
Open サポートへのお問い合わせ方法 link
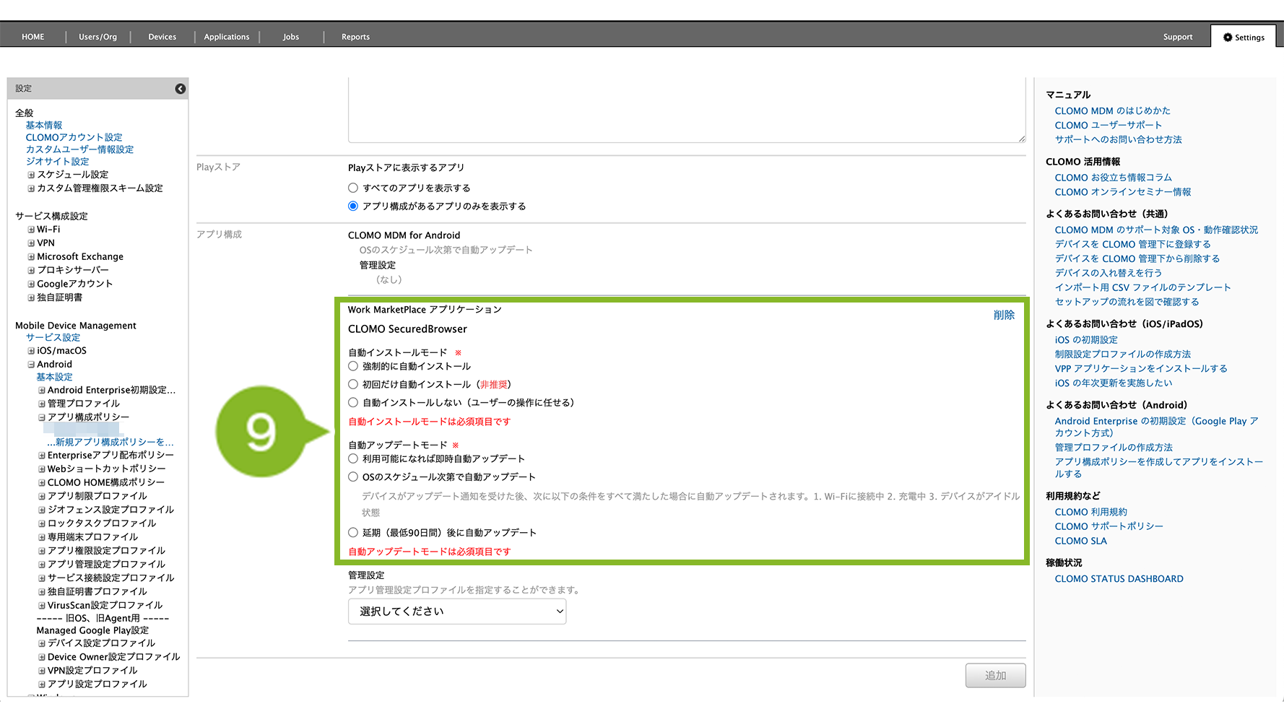pyautogui.click(x=1118, y=139)
